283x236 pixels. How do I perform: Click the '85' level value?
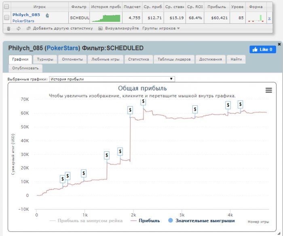241,18
